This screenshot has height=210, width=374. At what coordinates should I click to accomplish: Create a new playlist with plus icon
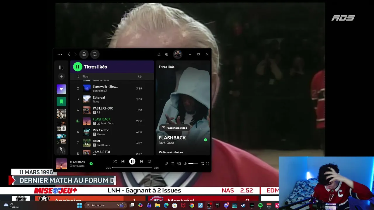click(61, 76)
